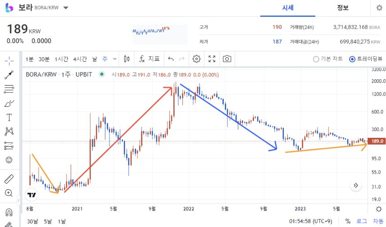Open the fx indicators menu
Image resolution: width=386 pixels, height=227 pixels.
(x=149, y=59)
